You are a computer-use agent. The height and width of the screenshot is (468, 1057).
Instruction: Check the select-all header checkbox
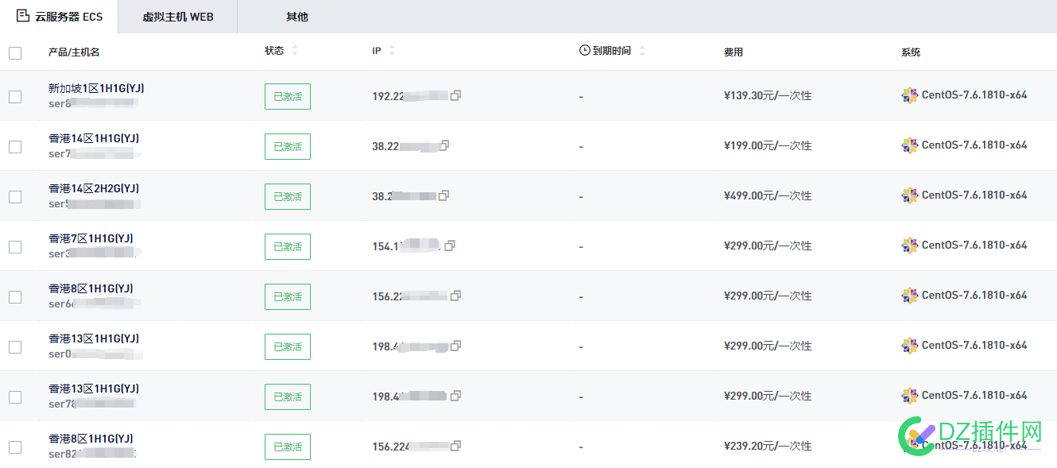15,53
